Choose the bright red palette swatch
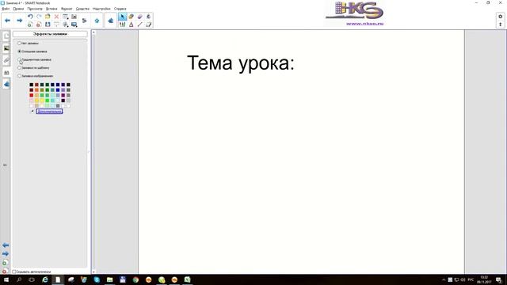The height and width of the screenshot is (285, 507). pyautogui.click(x=32, y=95)
